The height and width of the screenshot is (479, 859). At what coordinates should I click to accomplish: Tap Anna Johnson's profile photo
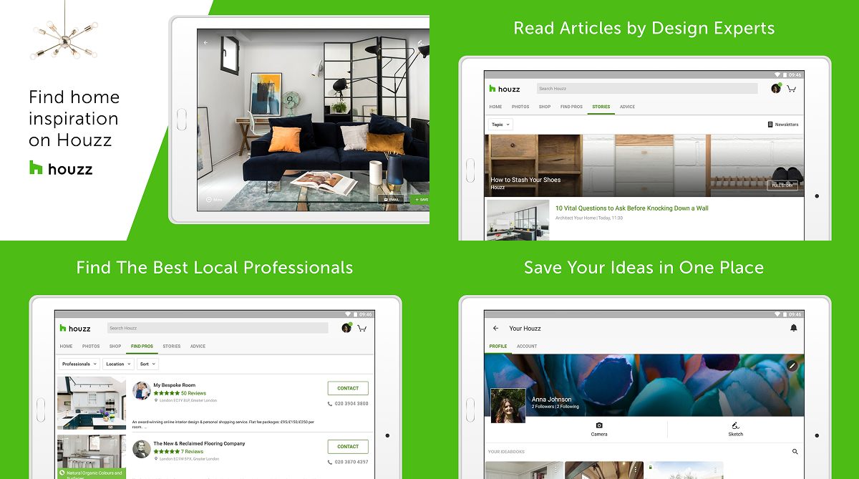pyautogui.click(x=508, y=405)
